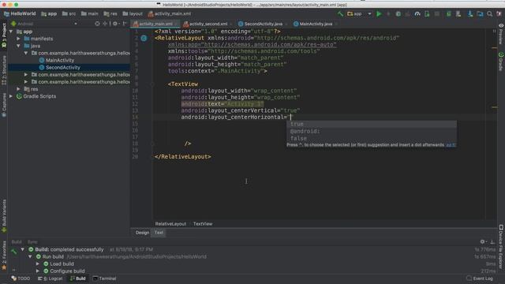Image resolution: width=505 pixels, height=284 pixels.
Task: Expand the res folder
Action: pos(18,89)
